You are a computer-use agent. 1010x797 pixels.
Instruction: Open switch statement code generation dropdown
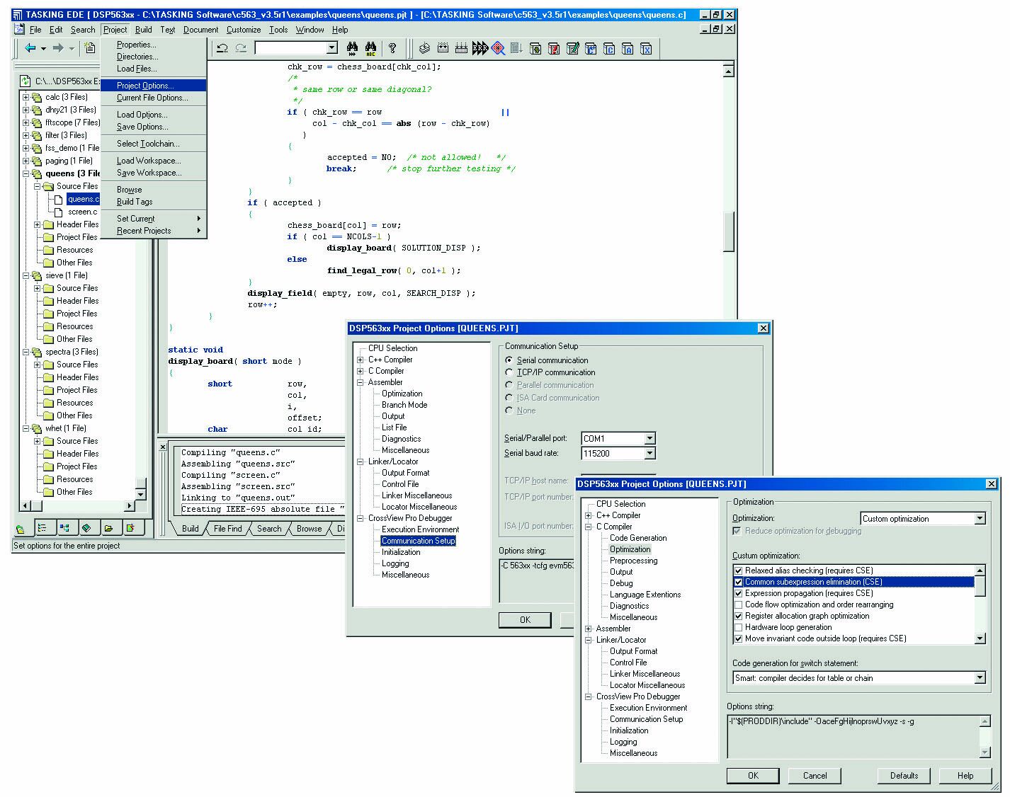(980, 678)
